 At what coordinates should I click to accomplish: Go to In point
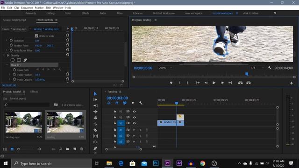tap(198, 83)
